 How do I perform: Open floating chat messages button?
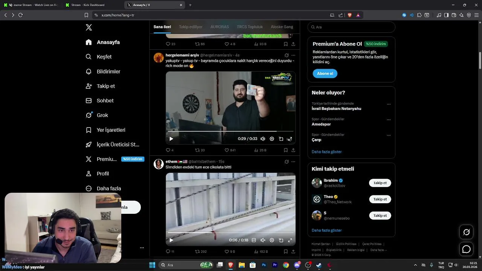coord(466,249)
